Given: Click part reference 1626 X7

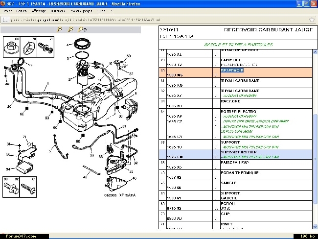Looking at the screenshot, I should click(174, 96).
